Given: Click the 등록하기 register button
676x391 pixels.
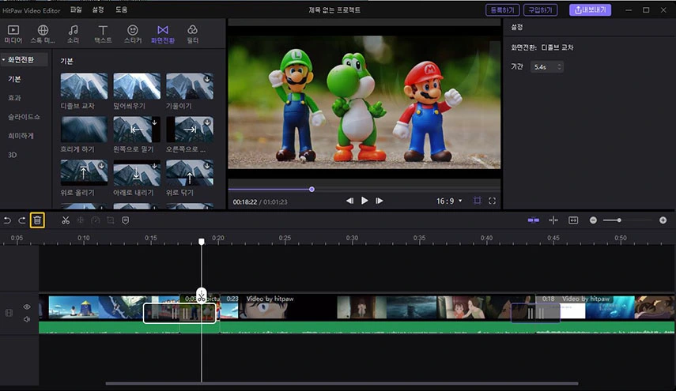Looking at the screenshot, I should point(502,10).
